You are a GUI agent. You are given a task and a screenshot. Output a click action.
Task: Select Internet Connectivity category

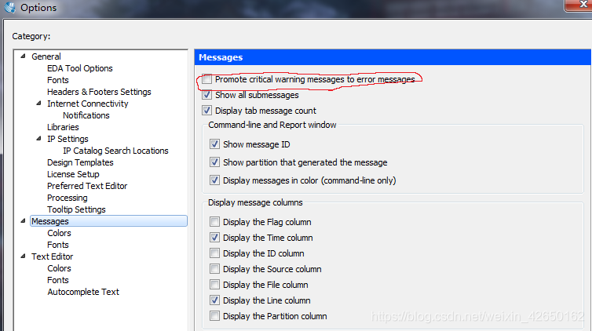[88, 104]
